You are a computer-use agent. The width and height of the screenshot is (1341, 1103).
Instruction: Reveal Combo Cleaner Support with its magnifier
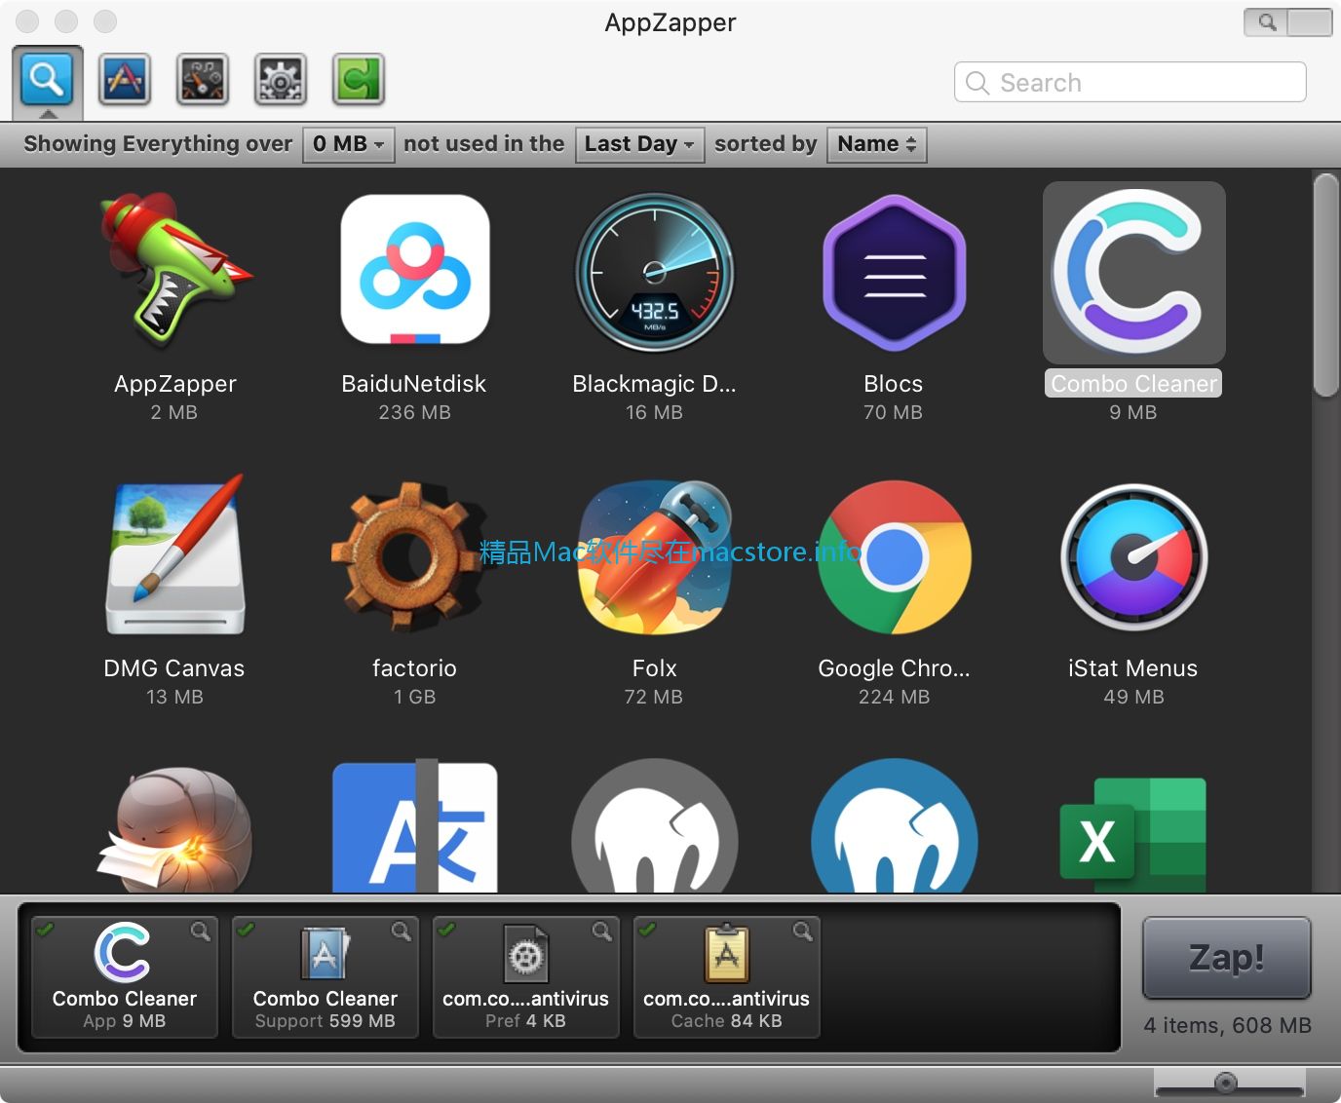coord(402,932)
